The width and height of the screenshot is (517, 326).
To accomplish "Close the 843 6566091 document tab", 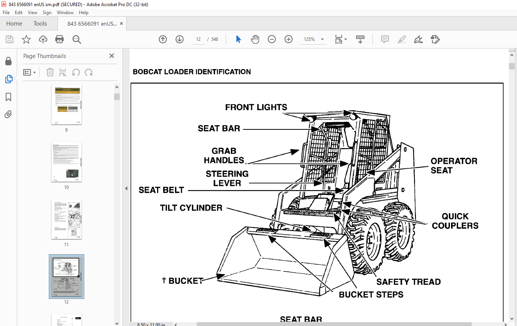I will [x=122, y=24].
